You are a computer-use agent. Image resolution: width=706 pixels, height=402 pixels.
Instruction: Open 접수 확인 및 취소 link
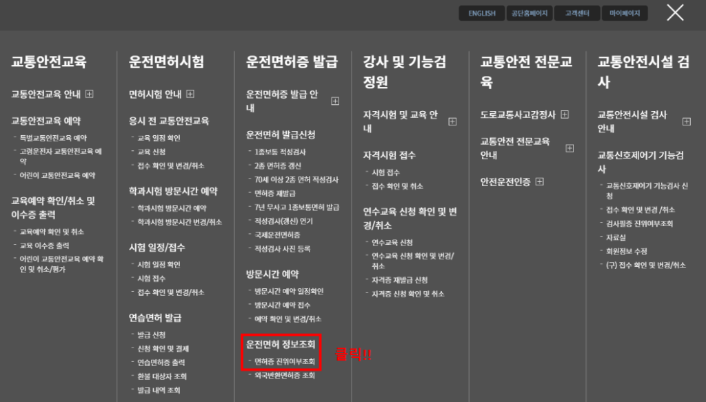[397, 186]
